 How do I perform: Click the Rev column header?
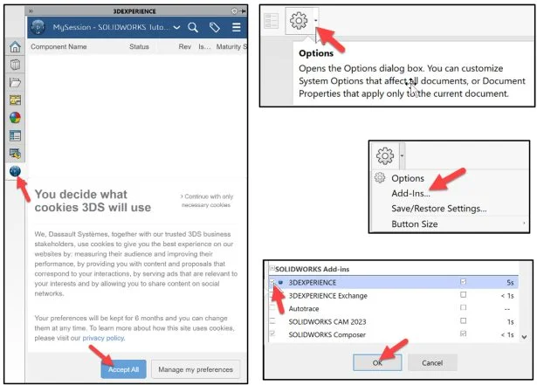[x=184, y=46]
